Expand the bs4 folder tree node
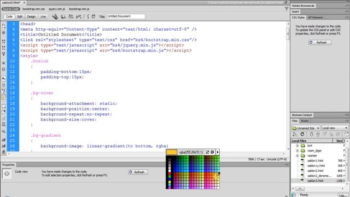The image size is (350, 197). tap(297, 146)
